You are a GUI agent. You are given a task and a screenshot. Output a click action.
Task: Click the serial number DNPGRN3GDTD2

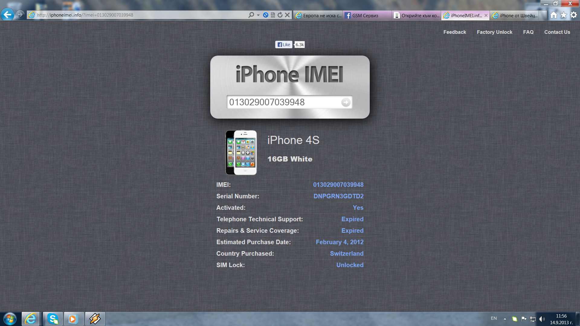339,196
